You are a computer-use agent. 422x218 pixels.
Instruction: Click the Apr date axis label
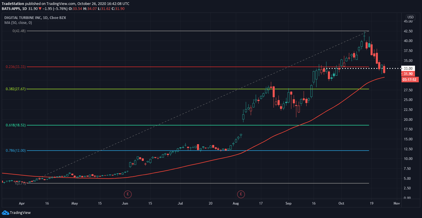(x=22, y=203)
